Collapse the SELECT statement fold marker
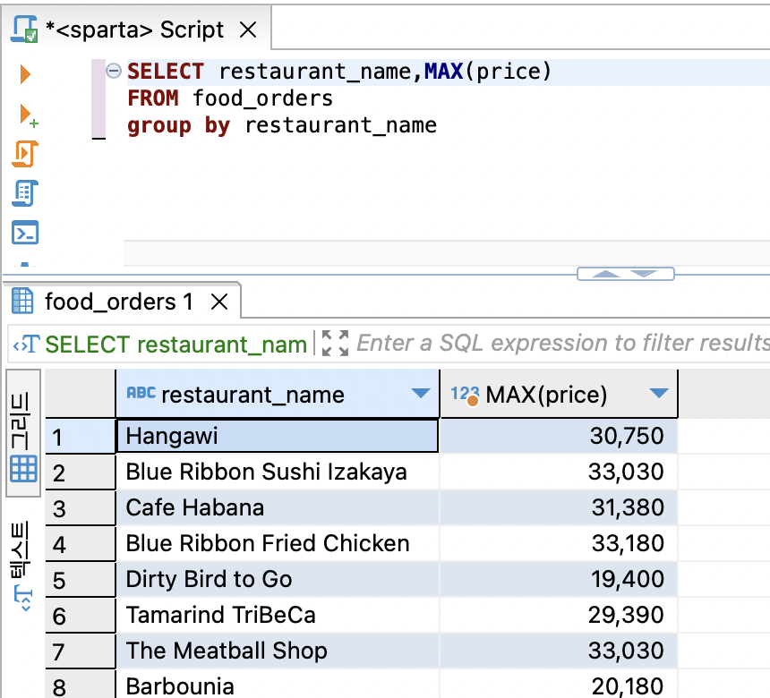 114,71
